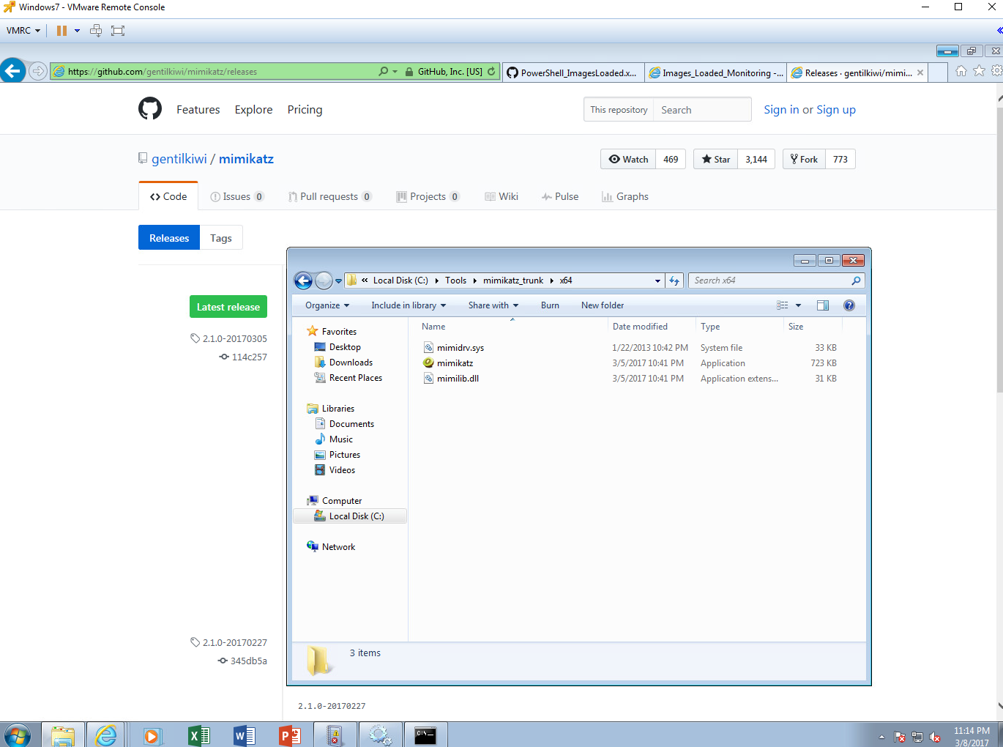Viewport: 1003px width, 747px height.
Task: Open the Share with menu
Action: 493,305
